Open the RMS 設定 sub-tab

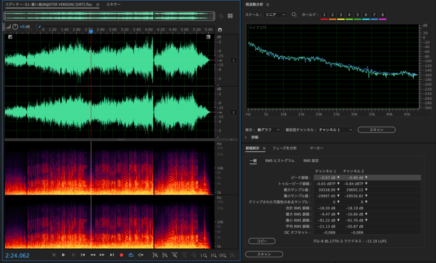(311, 161)
